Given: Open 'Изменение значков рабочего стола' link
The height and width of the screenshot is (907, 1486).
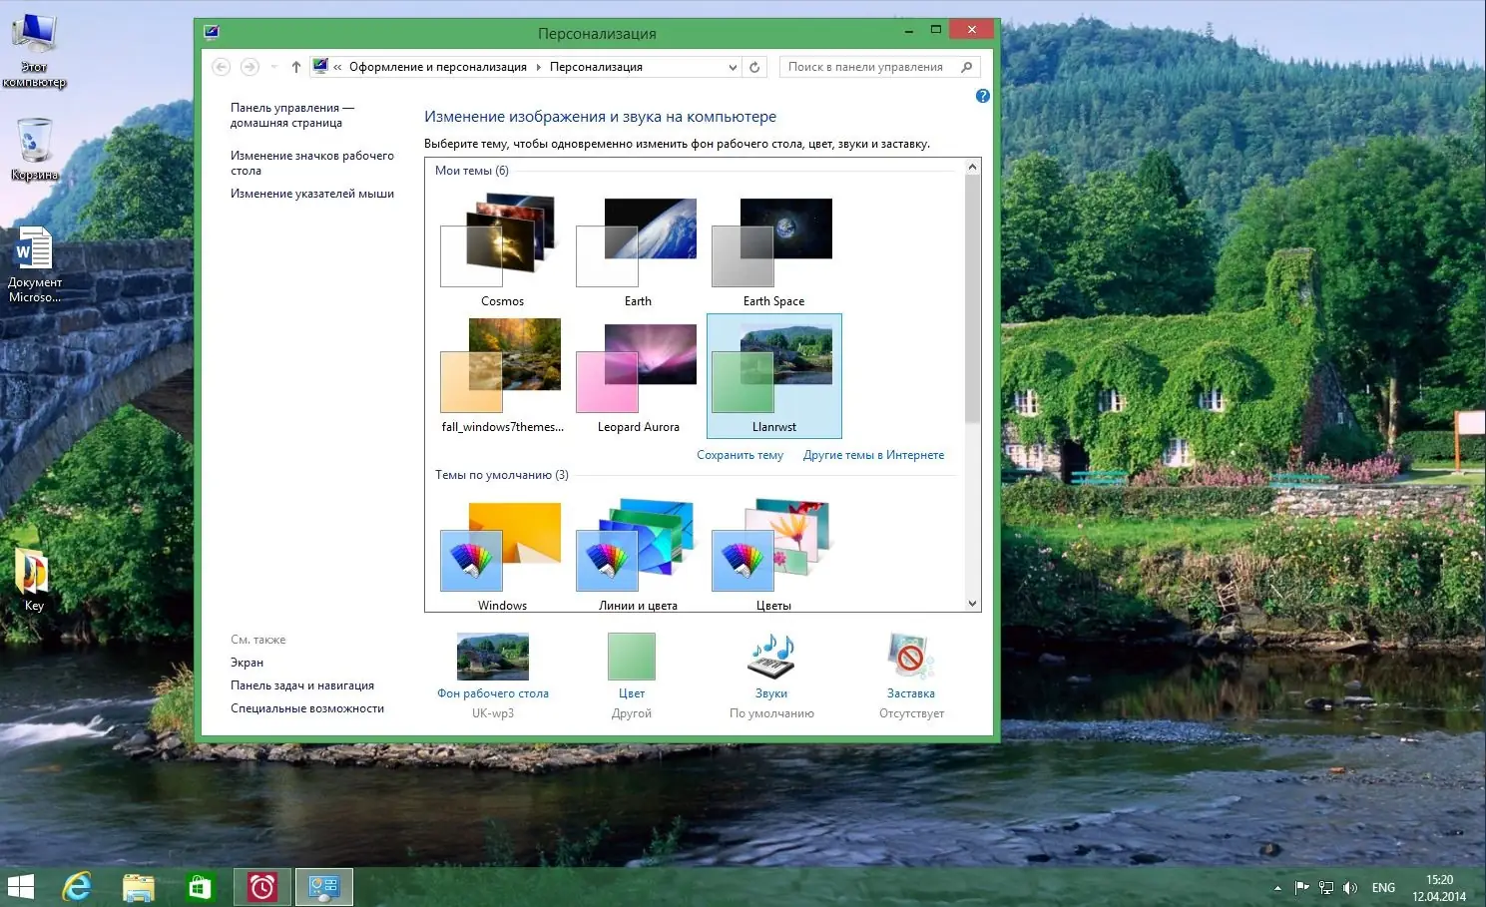Looking at the screenshot, I should pos(311,163).
